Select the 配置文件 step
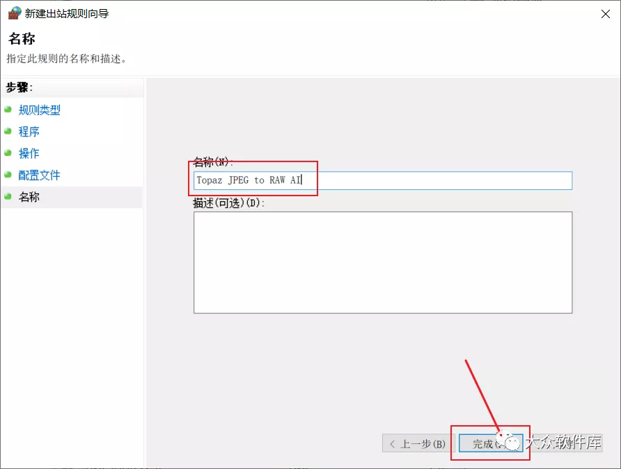Screen dimensions: 621x469 point(39,175)
